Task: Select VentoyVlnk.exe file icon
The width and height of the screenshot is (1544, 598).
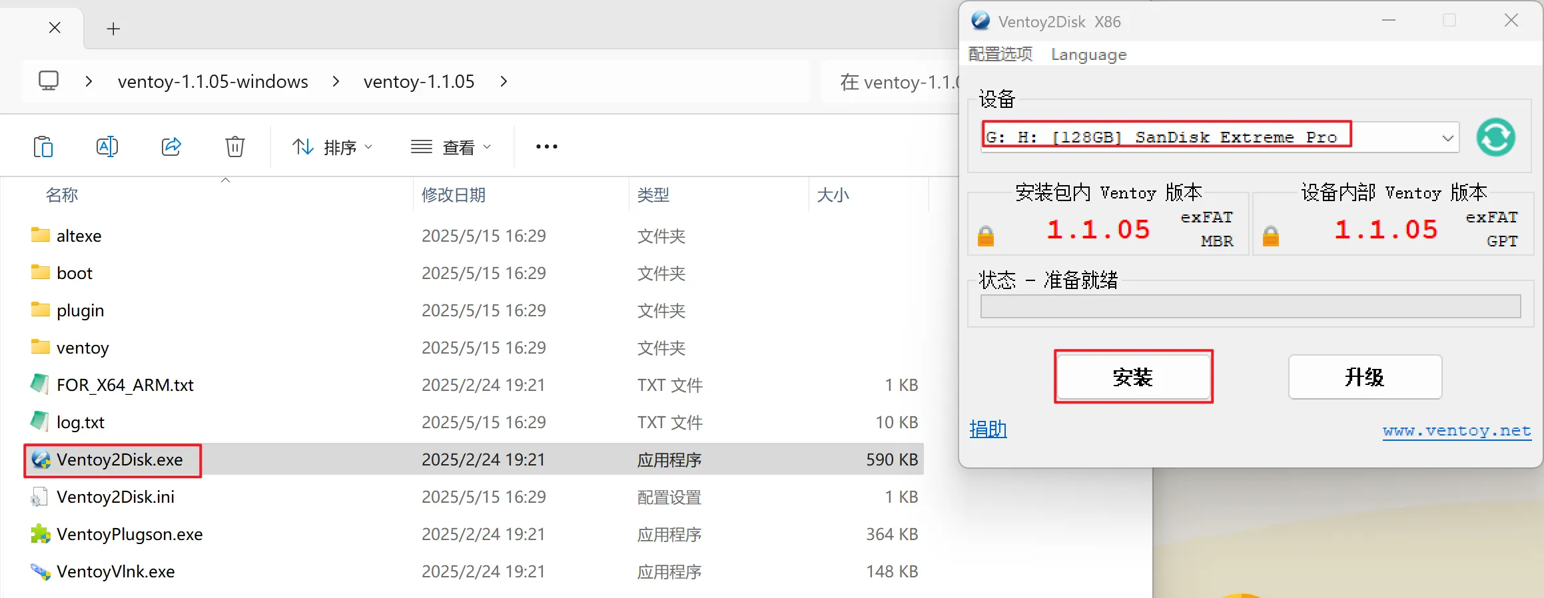Action: 41,571
